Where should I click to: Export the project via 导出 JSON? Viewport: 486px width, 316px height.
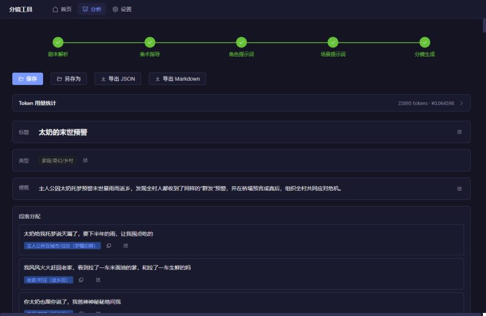(118, 79)
